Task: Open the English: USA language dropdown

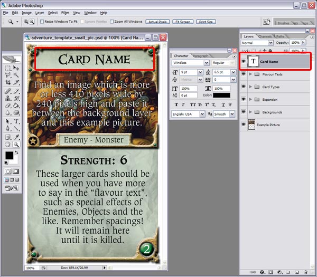Action: click(x=202, y=114)
